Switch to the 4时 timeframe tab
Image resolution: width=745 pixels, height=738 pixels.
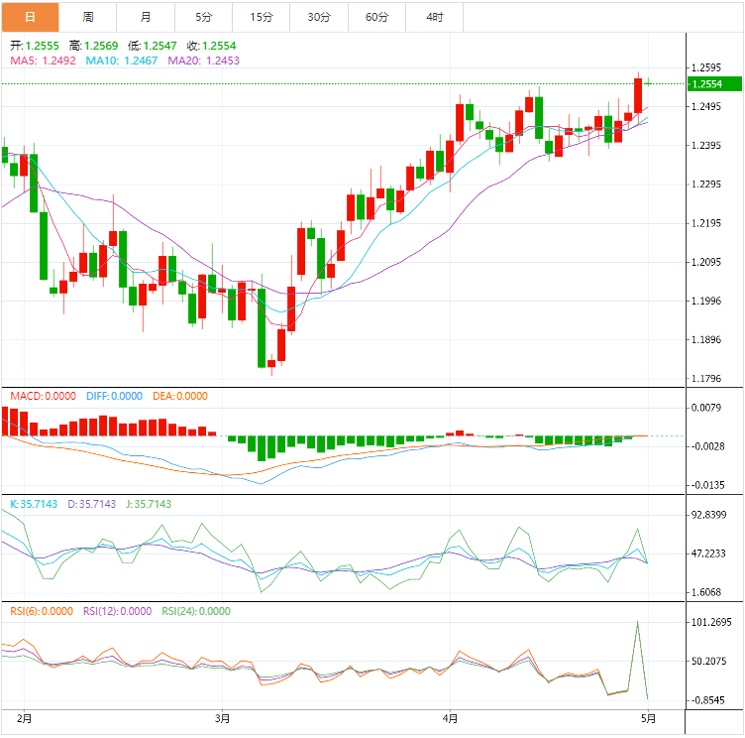pos(435,17)
